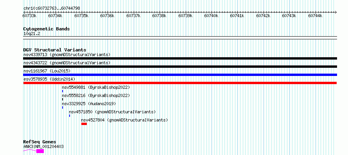This screenshot has height=155, width=348.
Task: Click the chr10:60732763..60744798 coordinate text
Action: 52,9
